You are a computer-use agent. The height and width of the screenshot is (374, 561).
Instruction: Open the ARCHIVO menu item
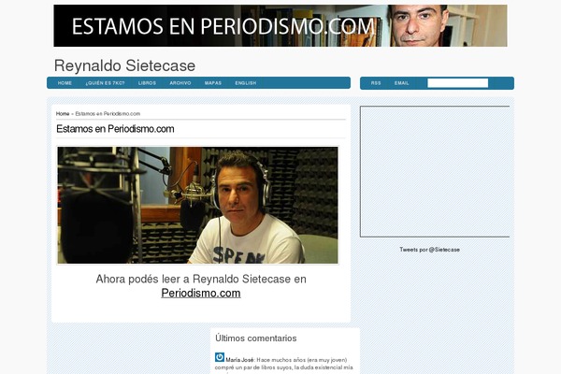pos(180,83)
